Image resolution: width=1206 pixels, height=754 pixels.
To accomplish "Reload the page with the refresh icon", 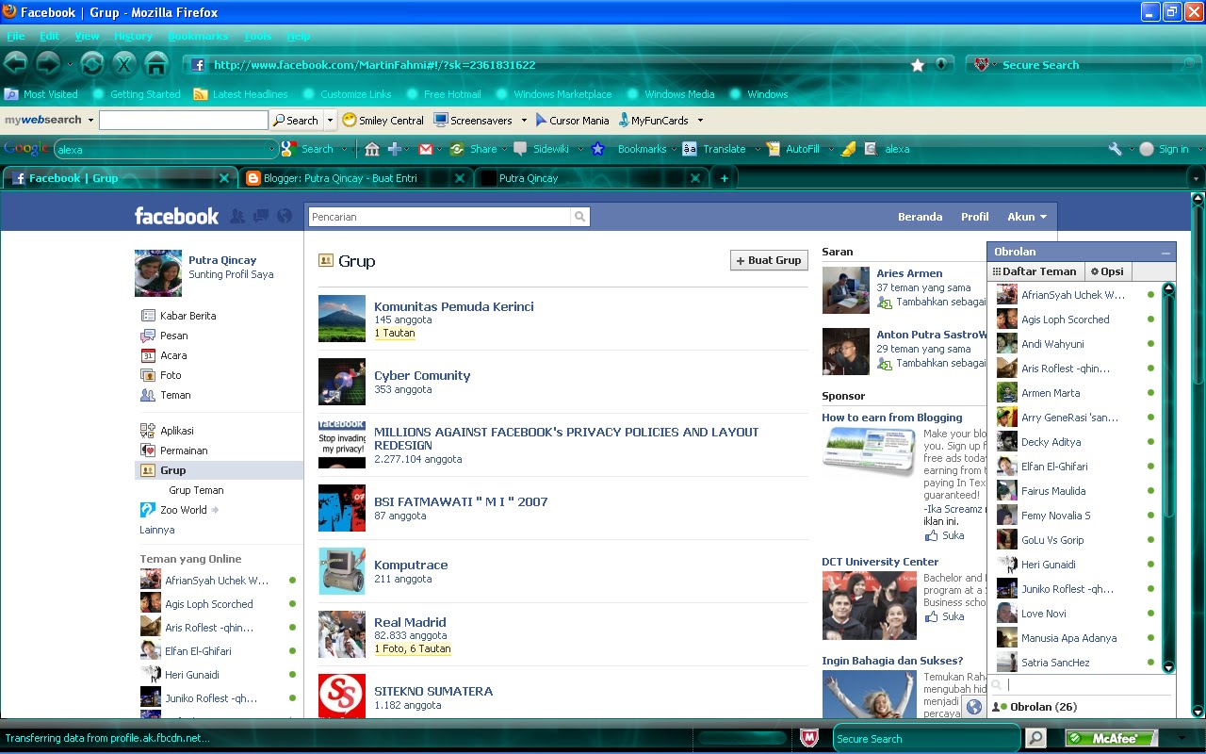I will click(x=91, y=64).
